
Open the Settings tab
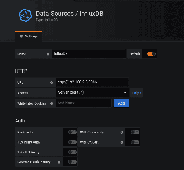[x=29, y=37]
